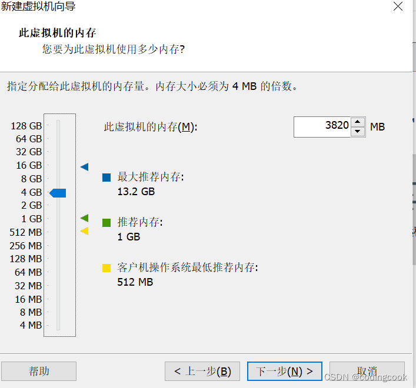
Task: Click the memory value field showing 3820
Action: pyautogui.click(x=322, y=126)
